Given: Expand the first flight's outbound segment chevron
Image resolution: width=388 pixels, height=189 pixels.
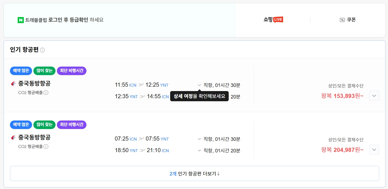Looking at the screenshot, I should [x=199, y=85].
